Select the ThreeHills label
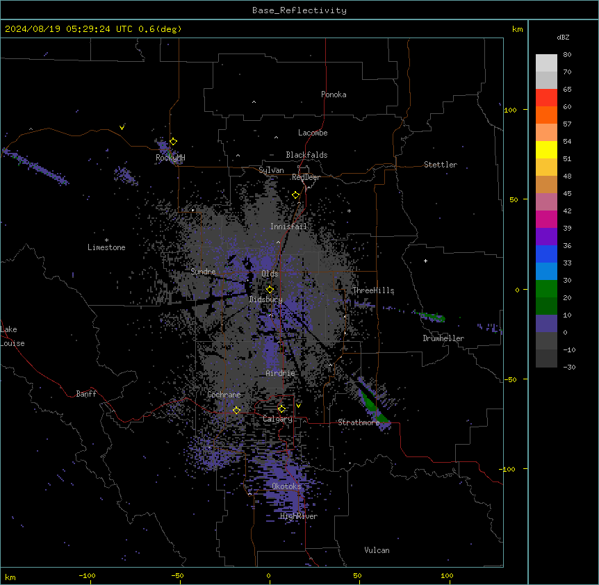The image size is (599, 585). pyautogui.click(x=373, y=290)
